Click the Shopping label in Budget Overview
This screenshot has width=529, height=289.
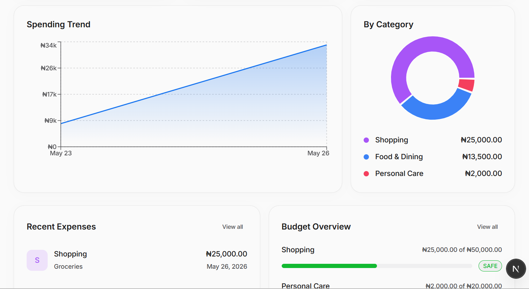[298, 250]
